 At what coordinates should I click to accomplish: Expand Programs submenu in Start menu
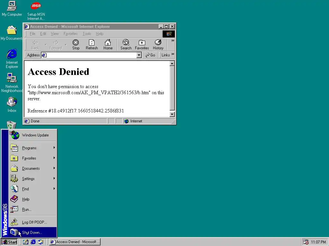click(32, 148)
